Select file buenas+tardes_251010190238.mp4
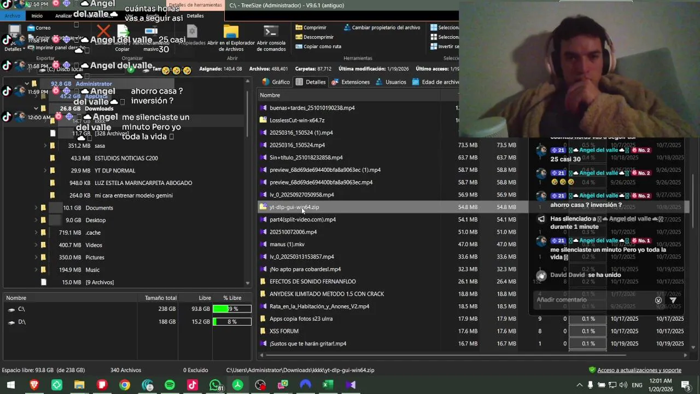This screenshot has height=394, width=700. [312, 108]
